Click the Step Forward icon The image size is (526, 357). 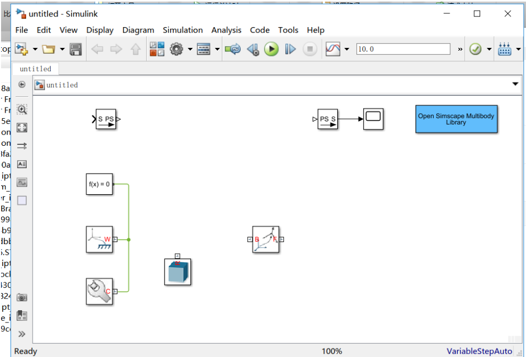(x=291, y=49)
